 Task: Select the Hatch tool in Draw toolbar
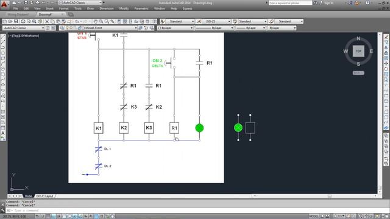[x=3, y=112]
